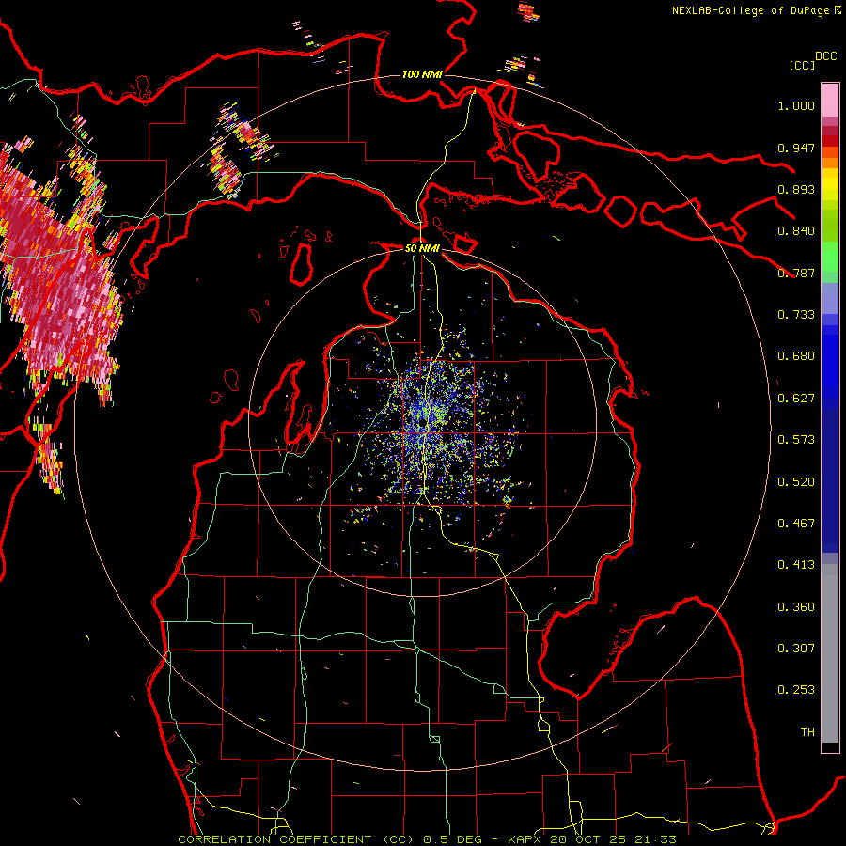Select the DCC legend title
This screenshot has width=846, height=846.
826,56
